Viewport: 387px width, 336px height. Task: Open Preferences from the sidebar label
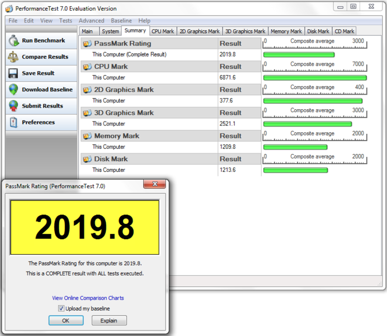(38, 122)
